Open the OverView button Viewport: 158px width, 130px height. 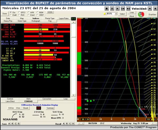(152, 14)
